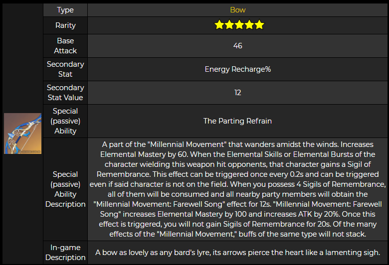Click the fourth rarity star
Viewport: 389px width, 265px height.
click(x=249, y=25)
